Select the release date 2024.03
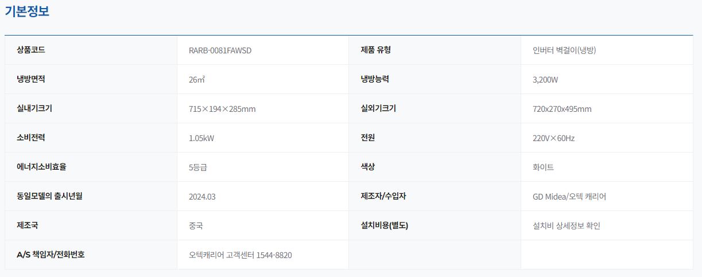Viewport: 702px width, 277px height. (x=202, y=197)
